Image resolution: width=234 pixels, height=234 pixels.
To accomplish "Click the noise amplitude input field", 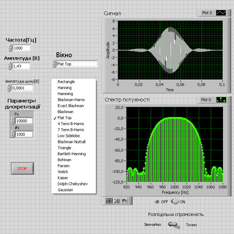I will [x=22, y=88].
